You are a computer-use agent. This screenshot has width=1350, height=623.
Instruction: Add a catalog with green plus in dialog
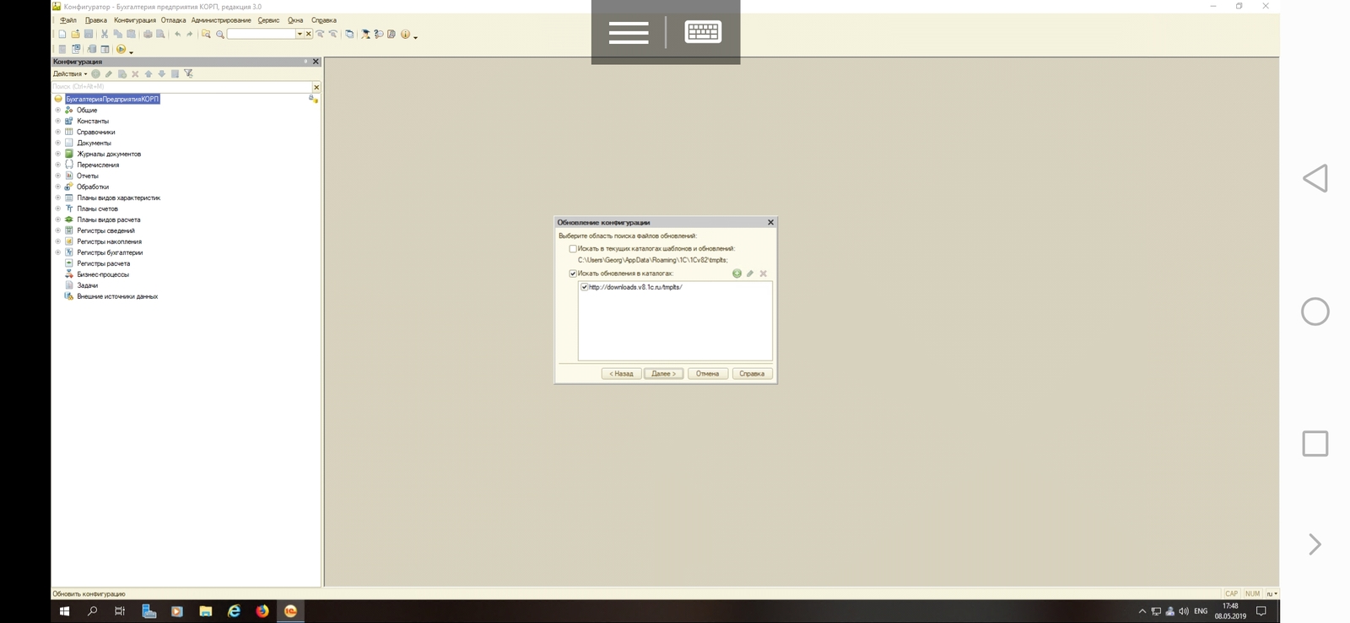tap(737, 274)
